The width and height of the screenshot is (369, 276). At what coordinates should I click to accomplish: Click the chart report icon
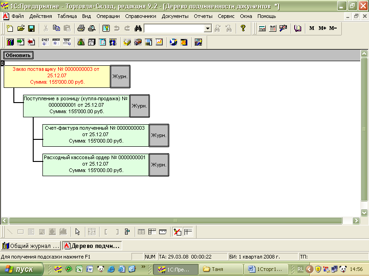[159, 42]
